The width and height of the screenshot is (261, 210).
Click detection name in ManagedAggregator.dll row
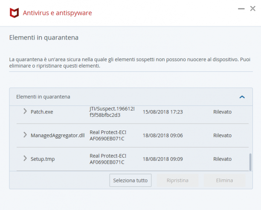[108, 135]
